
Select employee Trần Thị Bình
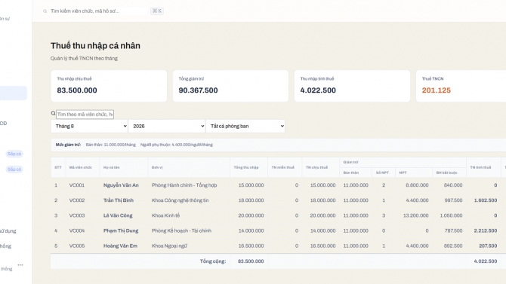(118, 200)
